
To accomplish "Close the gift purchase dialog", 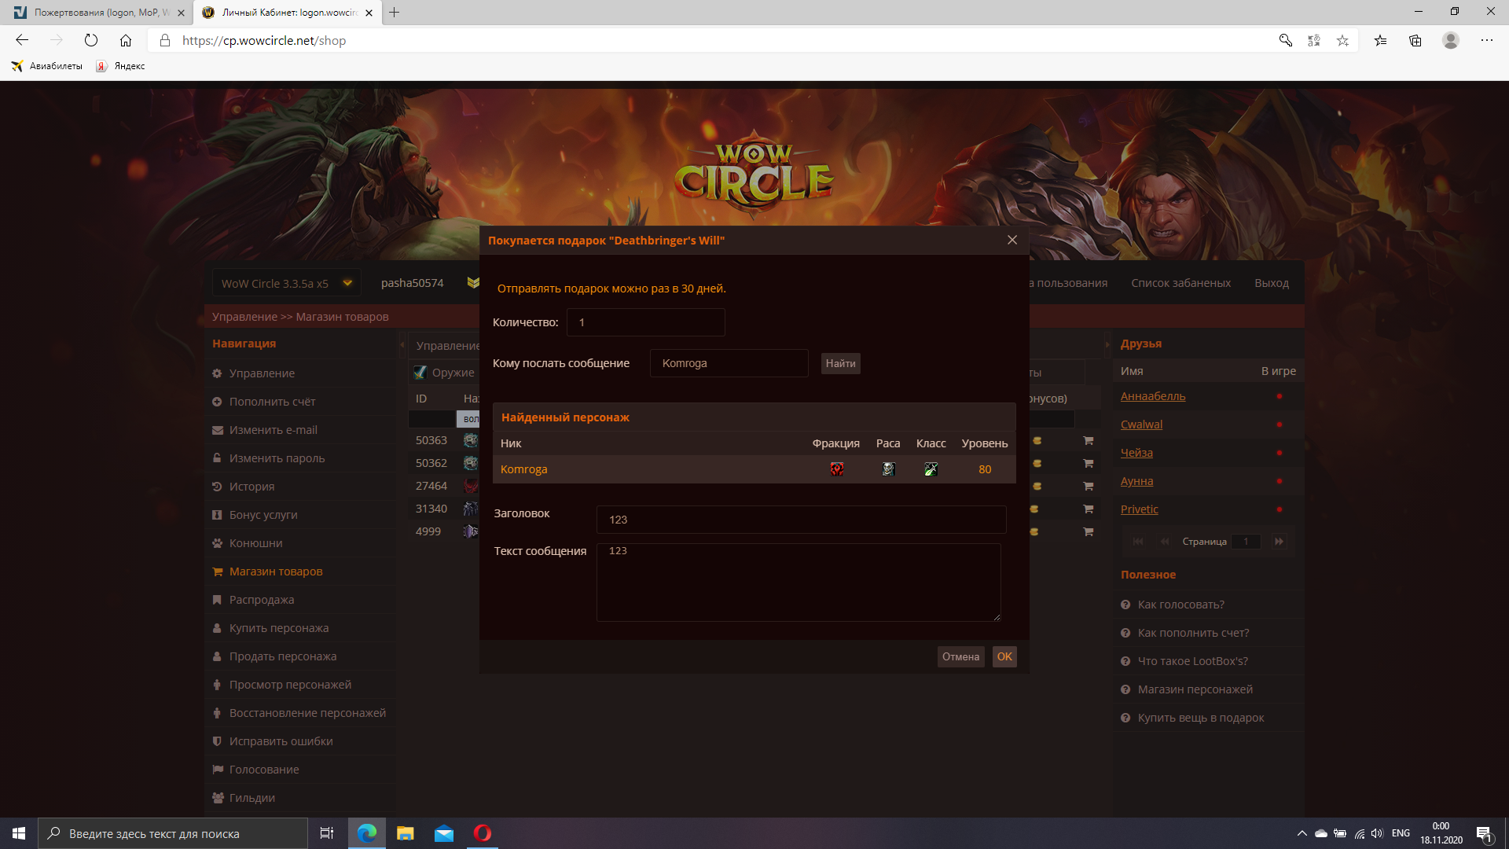I will (x=1012, y=240).
